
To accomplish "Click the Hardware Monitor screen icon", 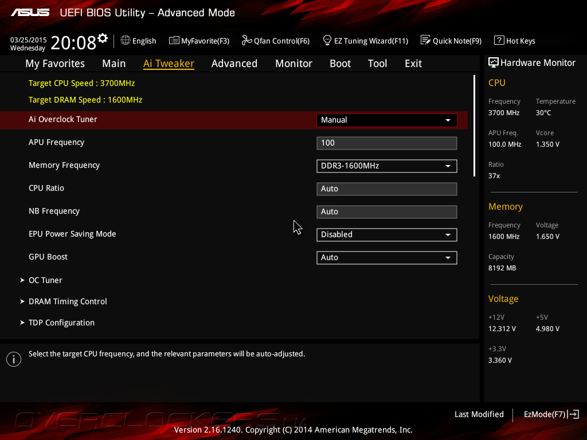I will click(x=494, y=63).
